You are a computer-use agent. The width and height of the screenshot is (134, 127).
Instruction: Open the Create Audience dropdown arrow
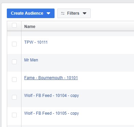48,13
